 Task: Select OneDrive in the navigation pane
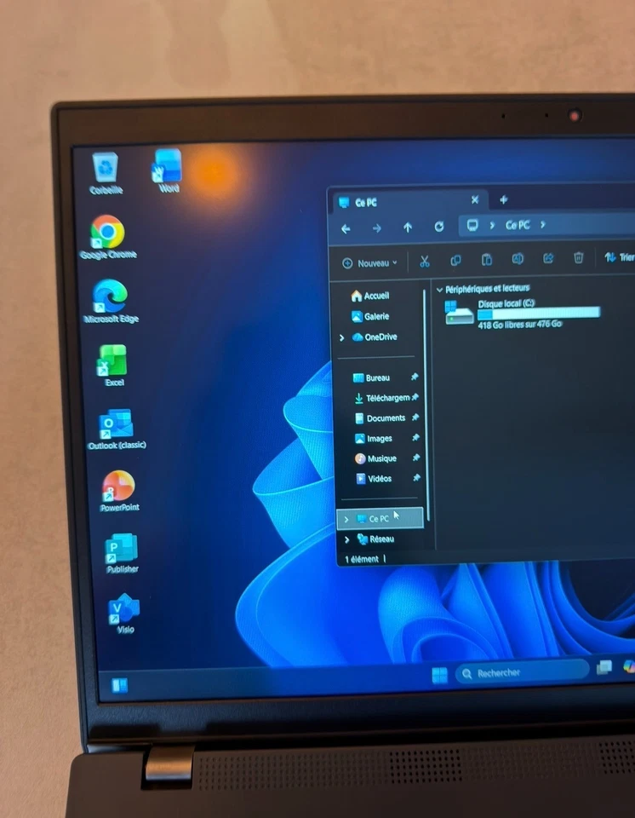375,337
